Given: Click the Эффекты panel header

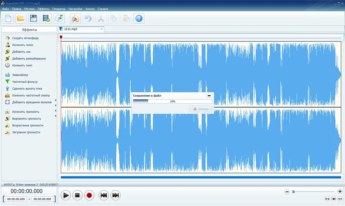Looking at the screenshot, I should pyautogui.click(x=29, y=30).
